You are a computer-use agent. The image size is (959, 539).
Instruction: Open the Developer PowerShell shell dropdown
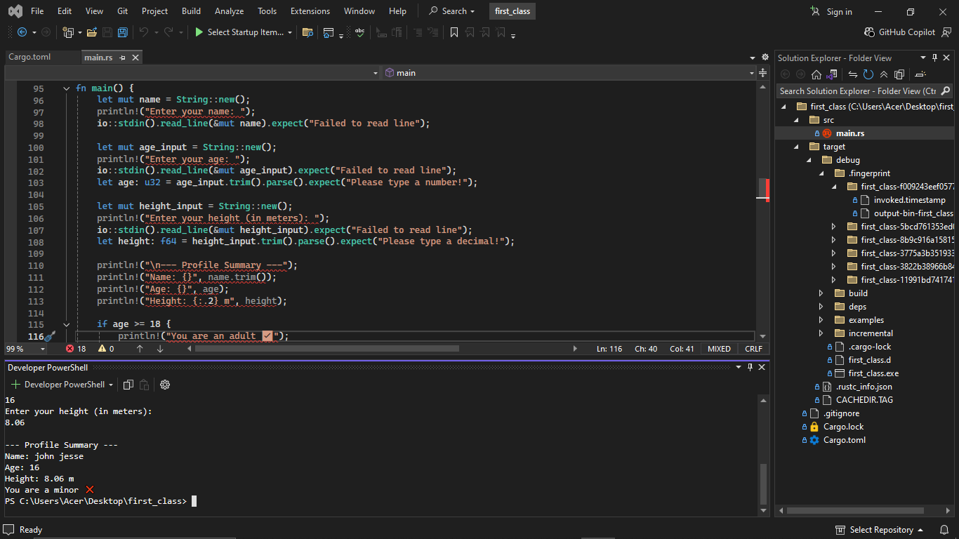pyautogui.click(x=111, y=385)
